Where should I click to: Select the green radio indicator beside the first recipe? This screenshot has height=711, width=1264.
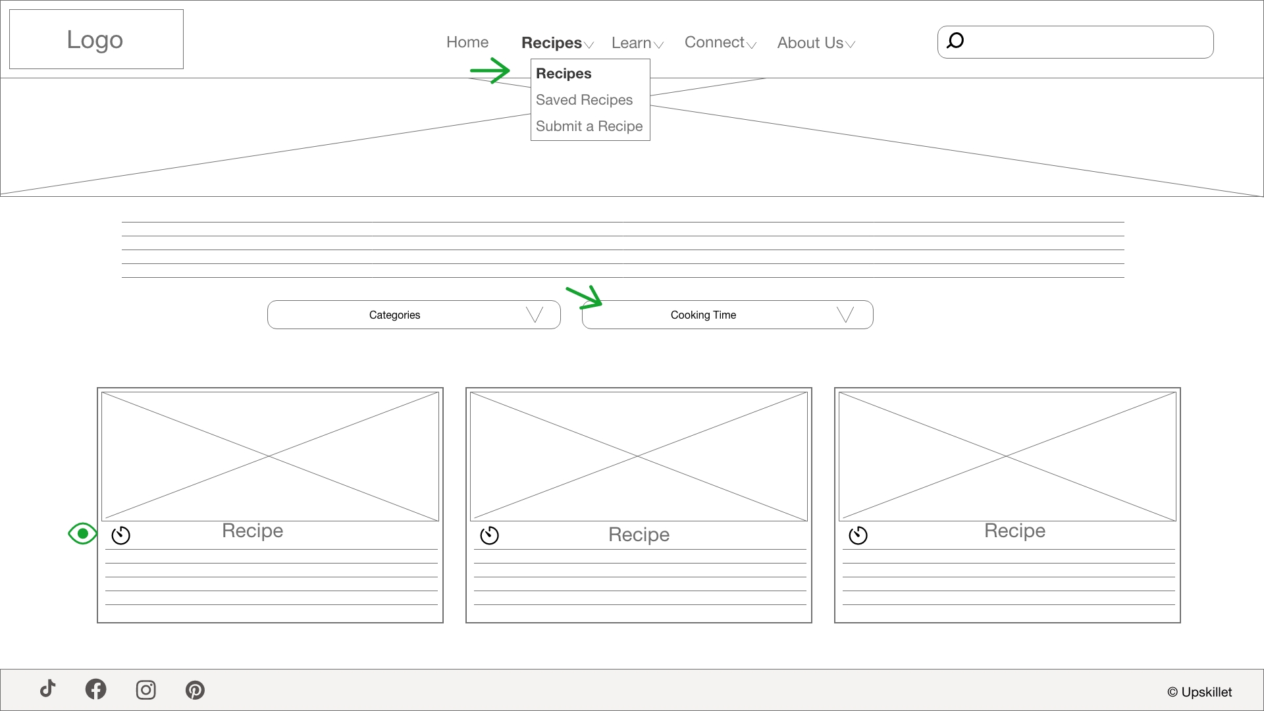82,533
